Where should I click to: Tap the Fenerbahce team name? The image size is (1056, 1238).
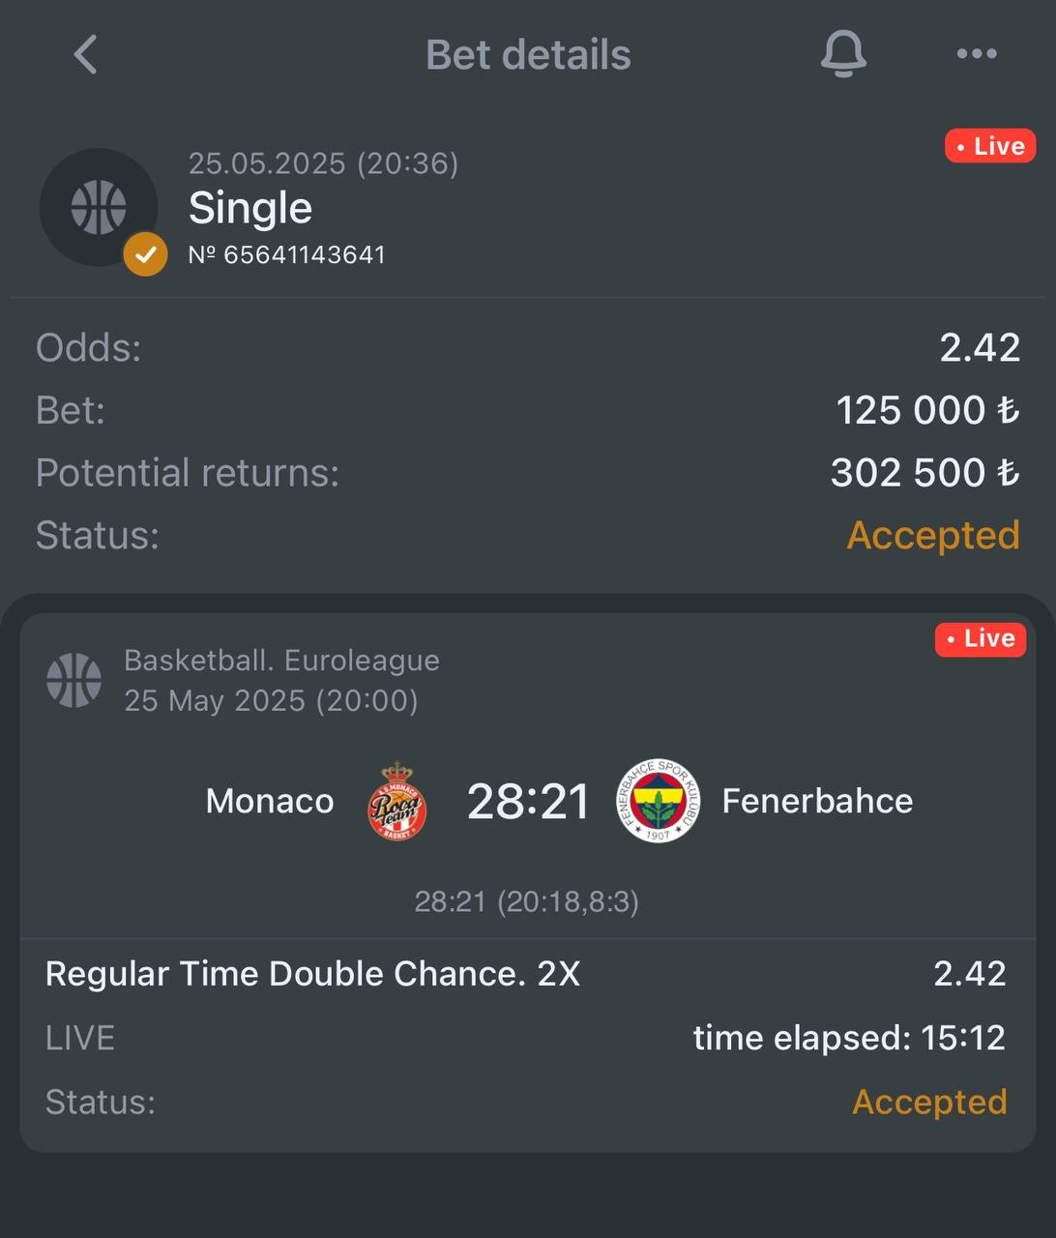[x=817, y=801]
